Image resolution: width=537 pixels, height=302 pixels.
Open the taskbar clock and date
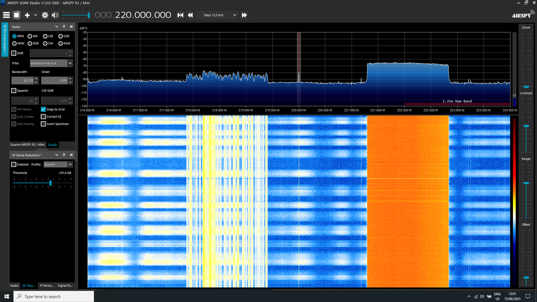coord(512,296)
